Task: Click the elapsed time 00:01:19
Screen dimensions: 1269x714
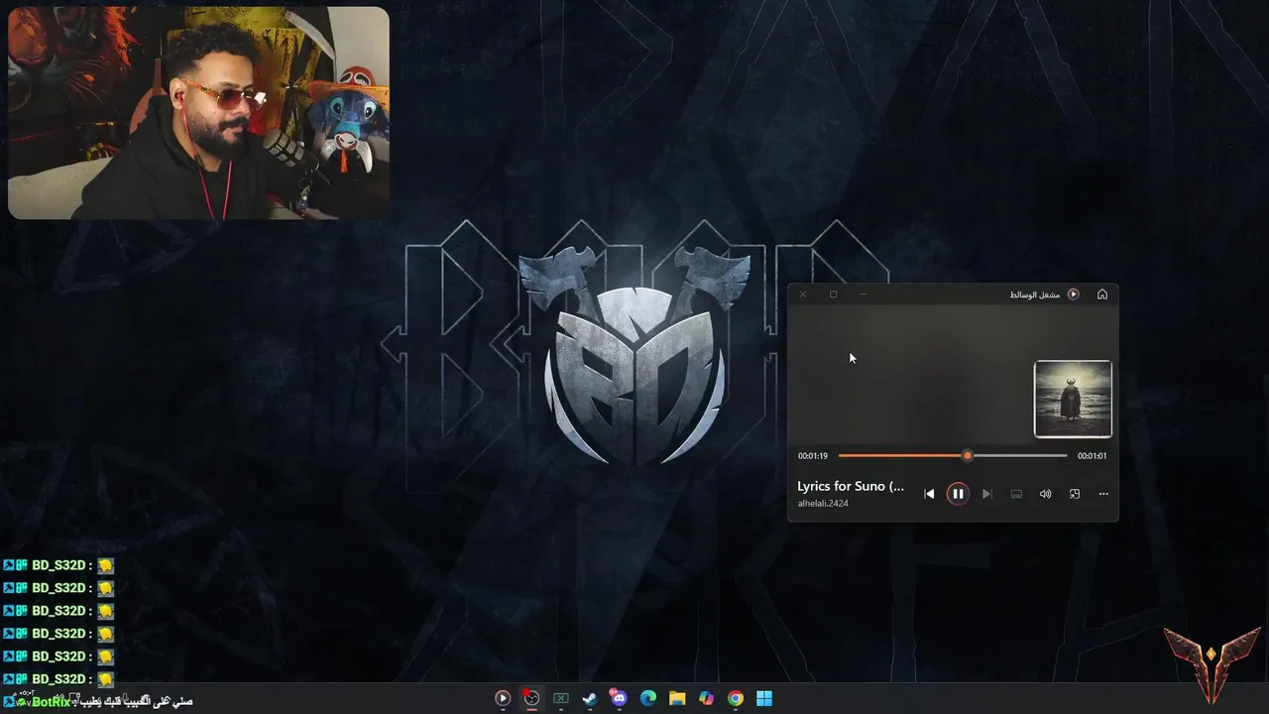Action: tap(813, 456)
